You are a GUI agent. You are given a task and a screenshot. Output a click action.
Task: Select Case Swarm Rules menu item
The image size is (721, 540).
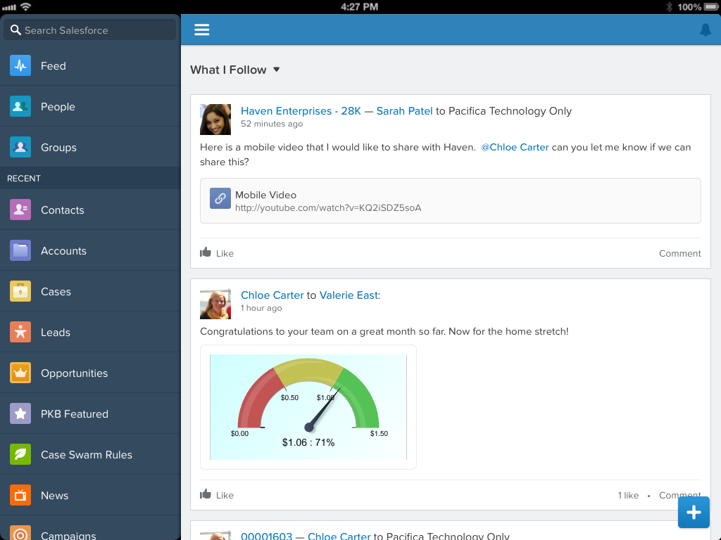coord(90,455)
